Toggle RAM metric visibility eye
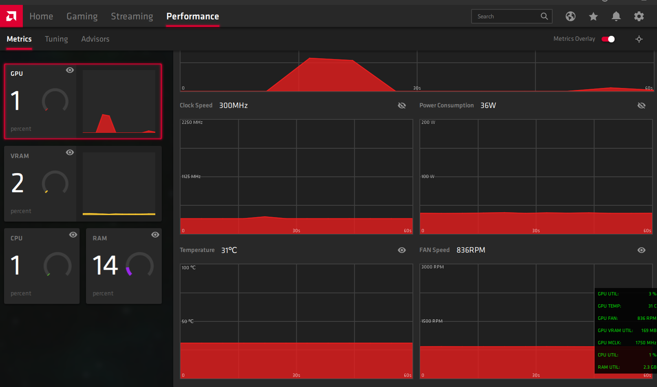657x387 pixels. click(155, 235)
